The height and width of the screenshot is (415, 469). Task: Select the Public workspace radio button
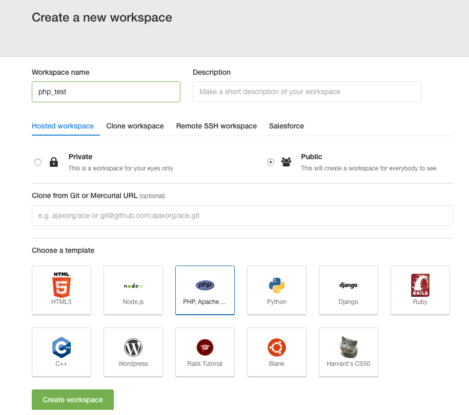click(x=271, y=162)
